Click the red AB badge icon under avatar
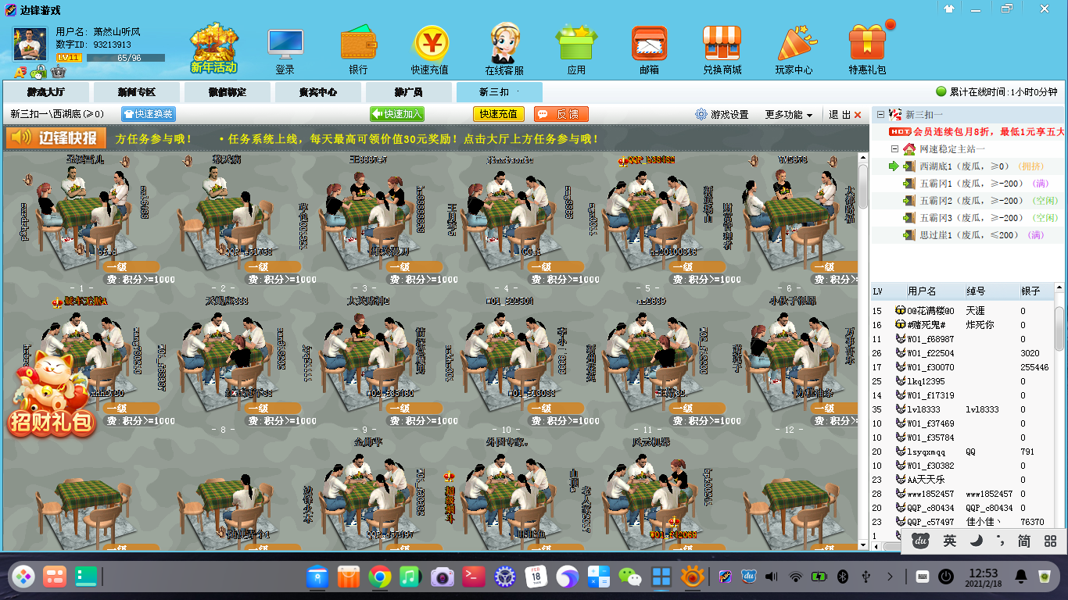 (x=20, y=72)
